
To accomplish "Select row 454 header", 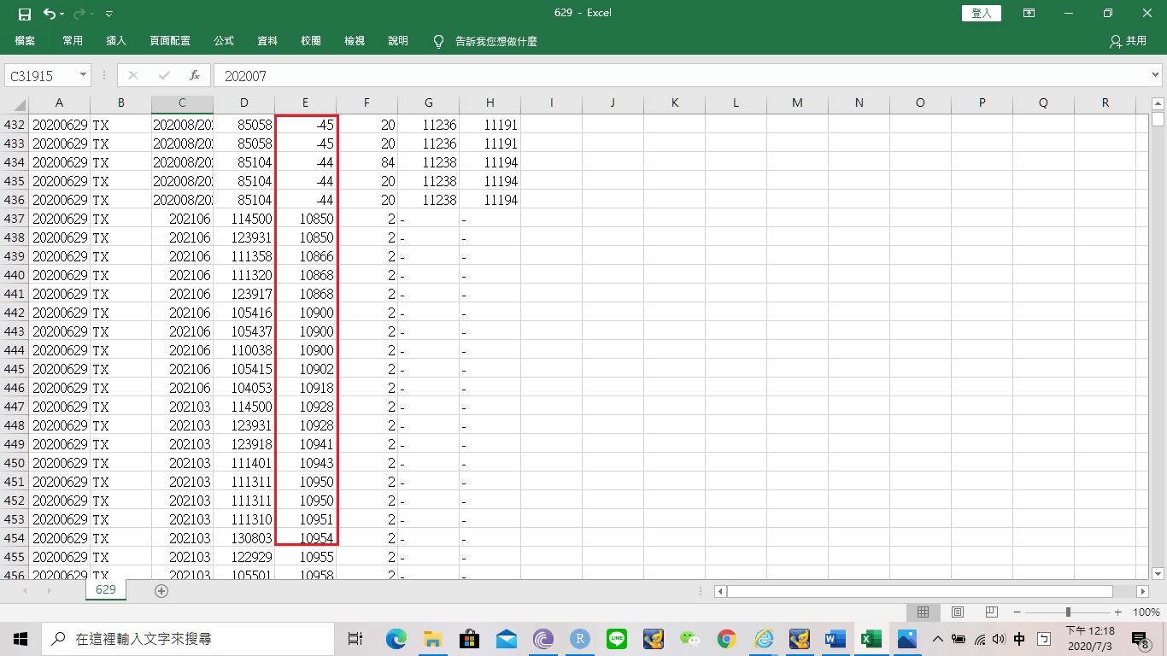I will coord(15,538).
